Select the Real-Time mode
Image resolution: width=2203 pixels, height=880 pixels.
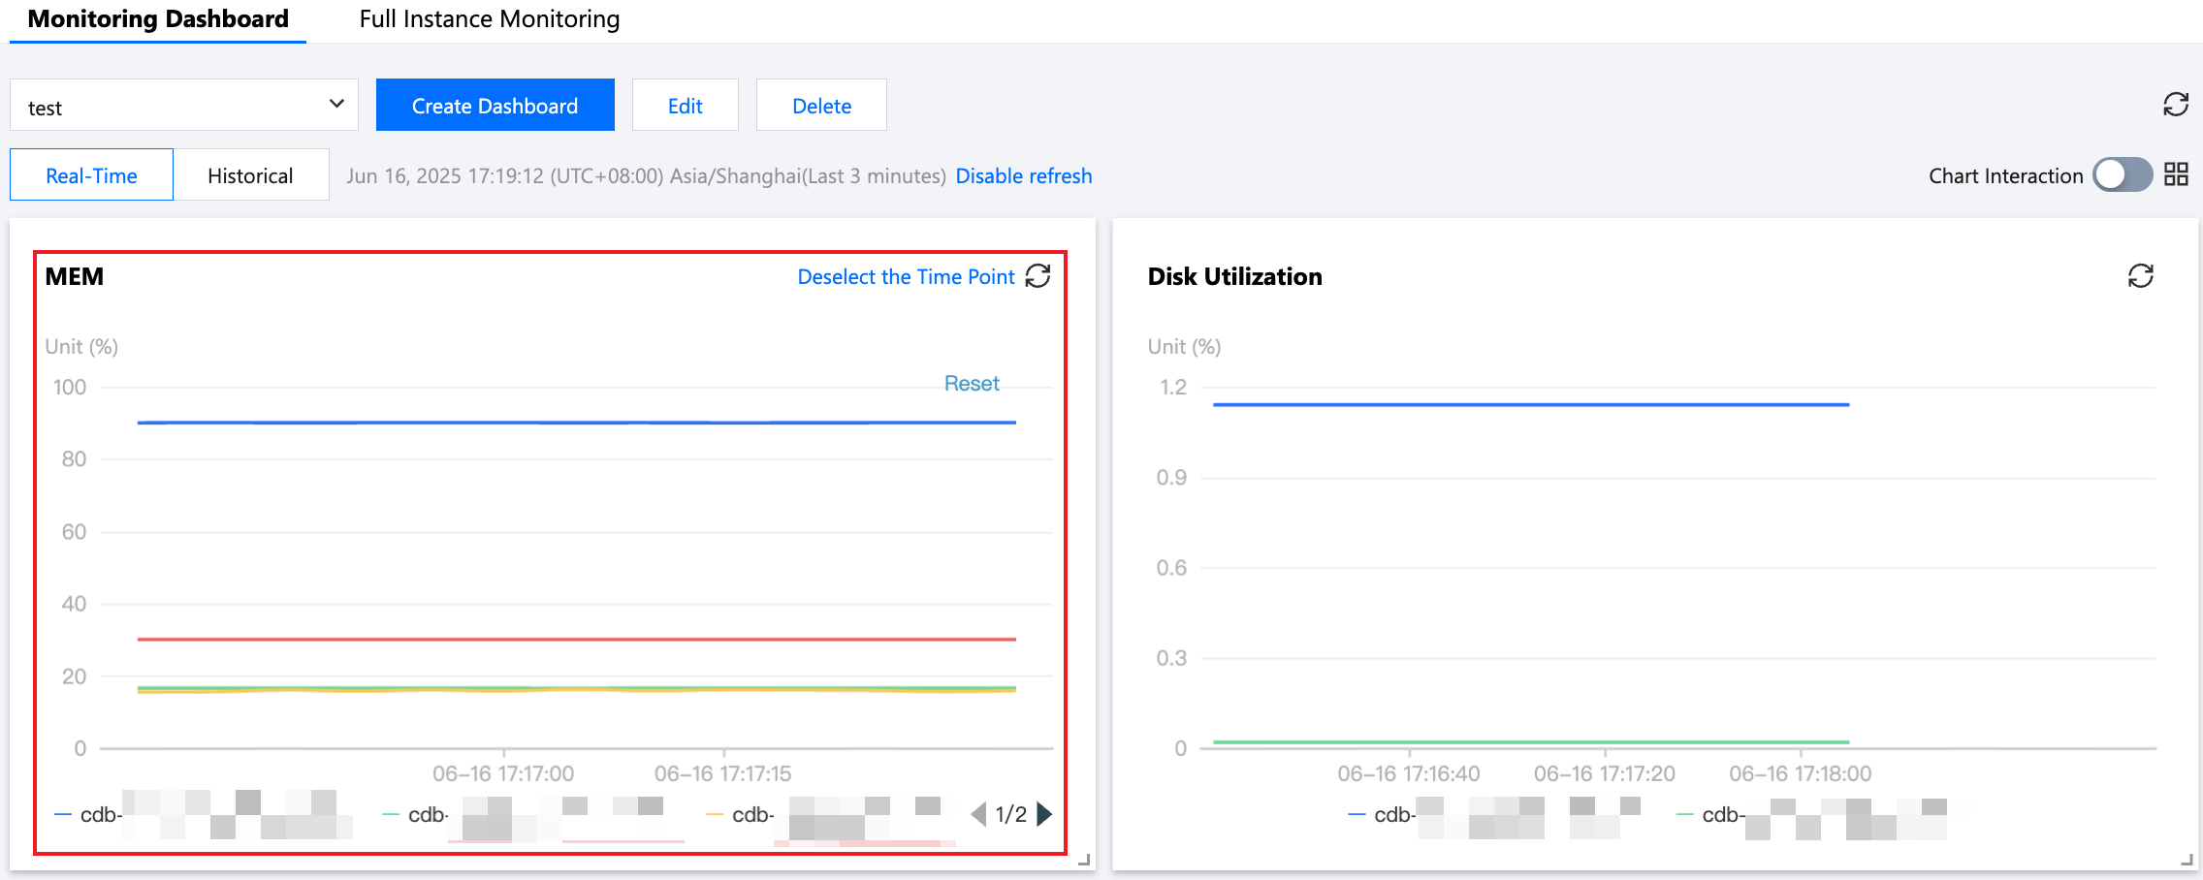91,175
